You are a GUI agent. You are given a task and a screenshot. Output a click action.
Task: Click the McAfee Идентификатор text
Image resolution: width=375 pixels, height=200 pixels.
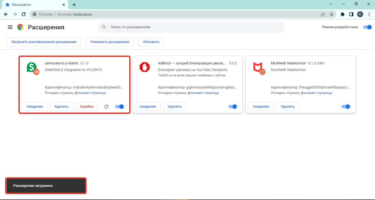310,87
